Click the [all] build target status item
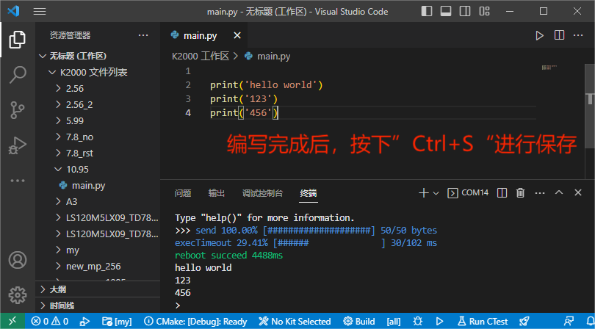The image size is (595, 329). point(394,322)
